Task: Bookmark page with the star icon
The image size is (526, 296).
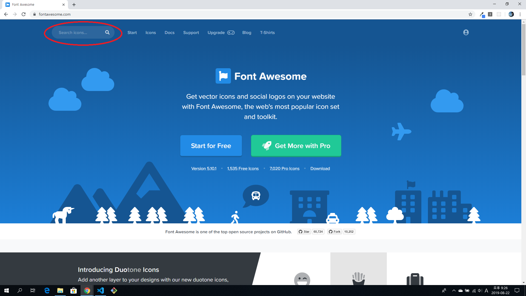Action: [470, 14]
